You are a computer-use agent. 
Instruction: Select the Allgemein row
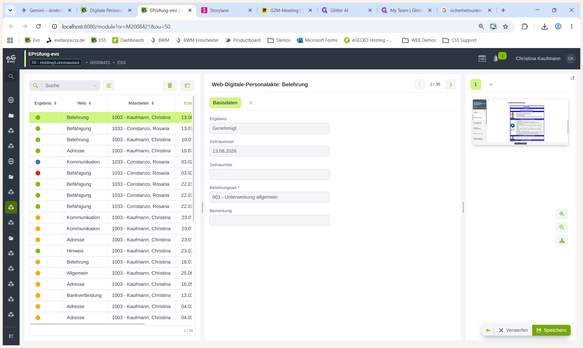pos(111,273)
